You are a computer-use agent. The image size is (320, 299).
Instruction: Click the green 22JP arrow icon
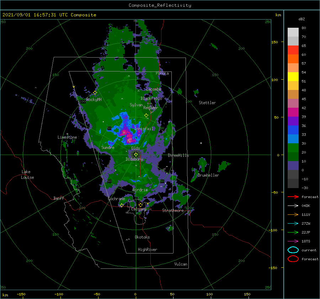pyautogui.click(x=293, y=232)
